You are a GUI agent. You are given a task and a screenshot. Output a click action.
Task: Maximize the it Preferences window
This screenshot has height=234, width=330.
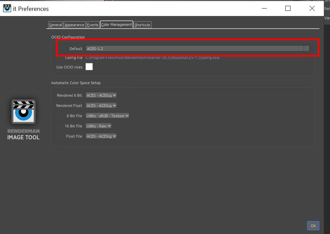point(288,9)
